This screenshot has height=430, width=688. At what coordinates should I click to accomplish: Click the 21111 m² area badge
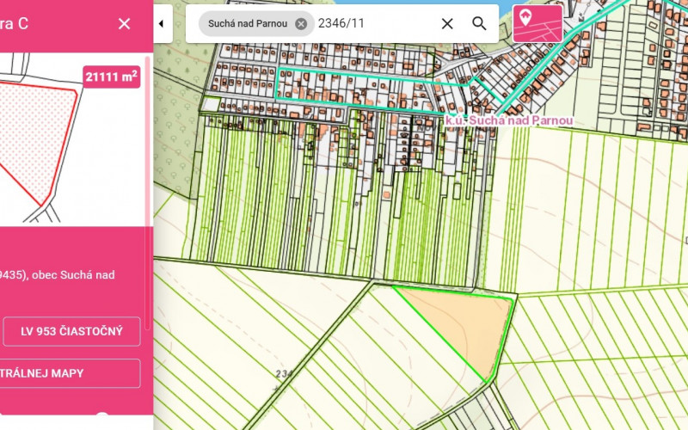tap(112, 77)
